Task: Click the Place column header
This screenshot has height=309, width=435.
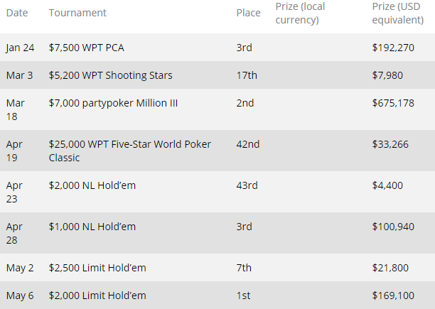Action: (x=248, y=13)
